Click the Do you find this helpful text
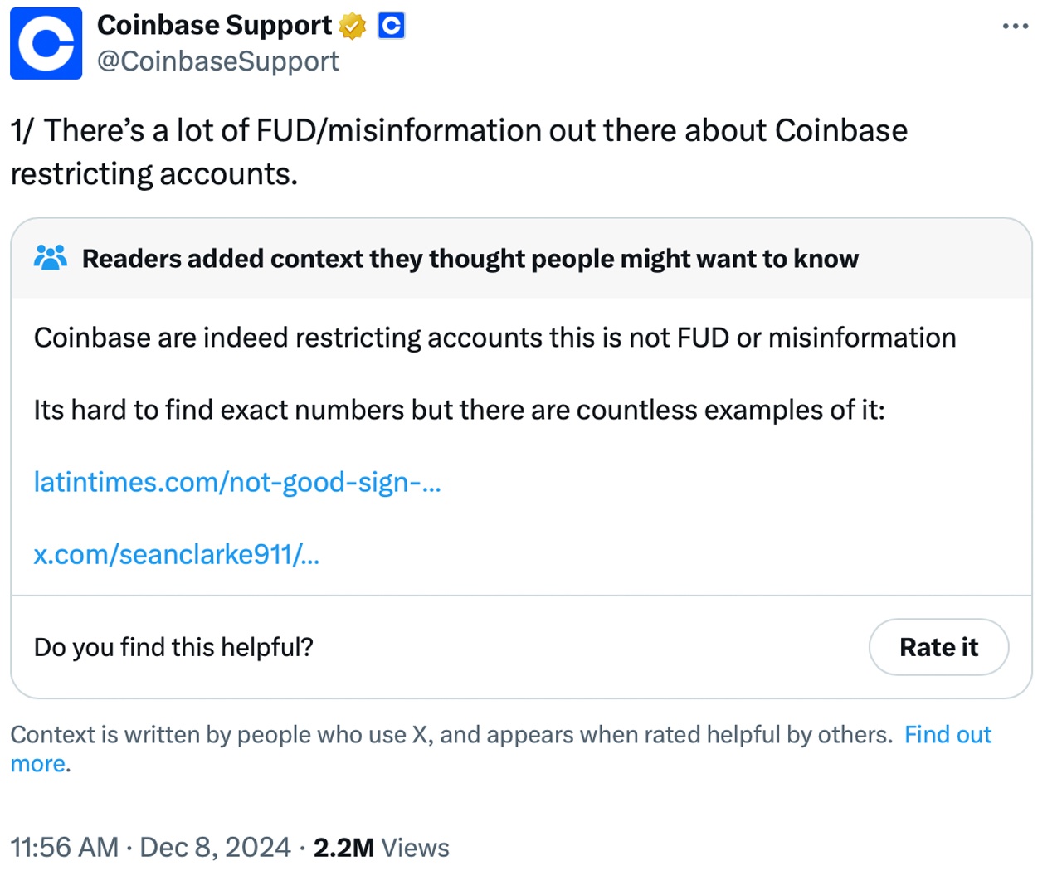The image size is (1062, 871). click(x=173, y=647)
